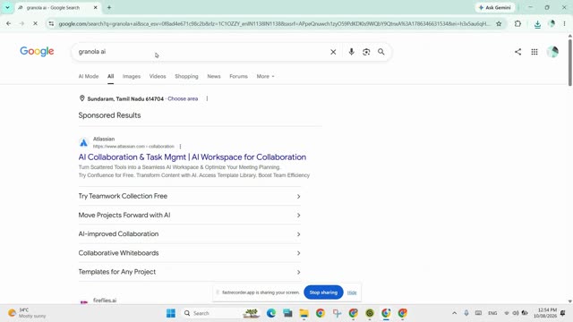Click Ask Gemini button
Image resolution: width=573 pixels, height=322 pixels.
[495, 7]
